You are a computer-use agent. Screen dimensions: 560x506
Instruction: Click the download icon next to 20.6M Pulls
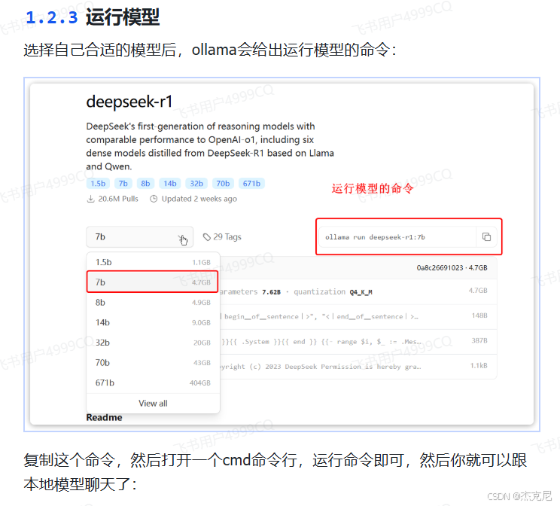(x=91, y=199)
